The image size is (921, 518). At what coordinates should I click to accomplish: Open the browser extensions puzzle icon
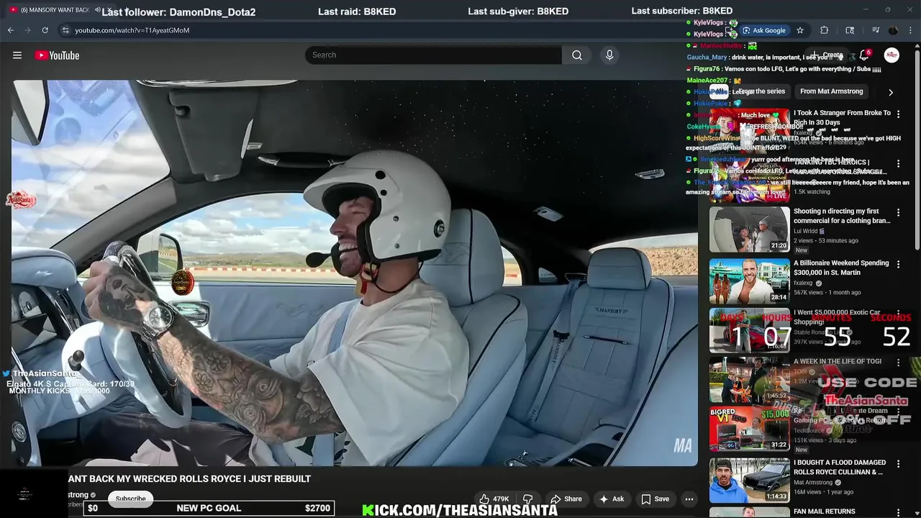click(x=825, y=30)
